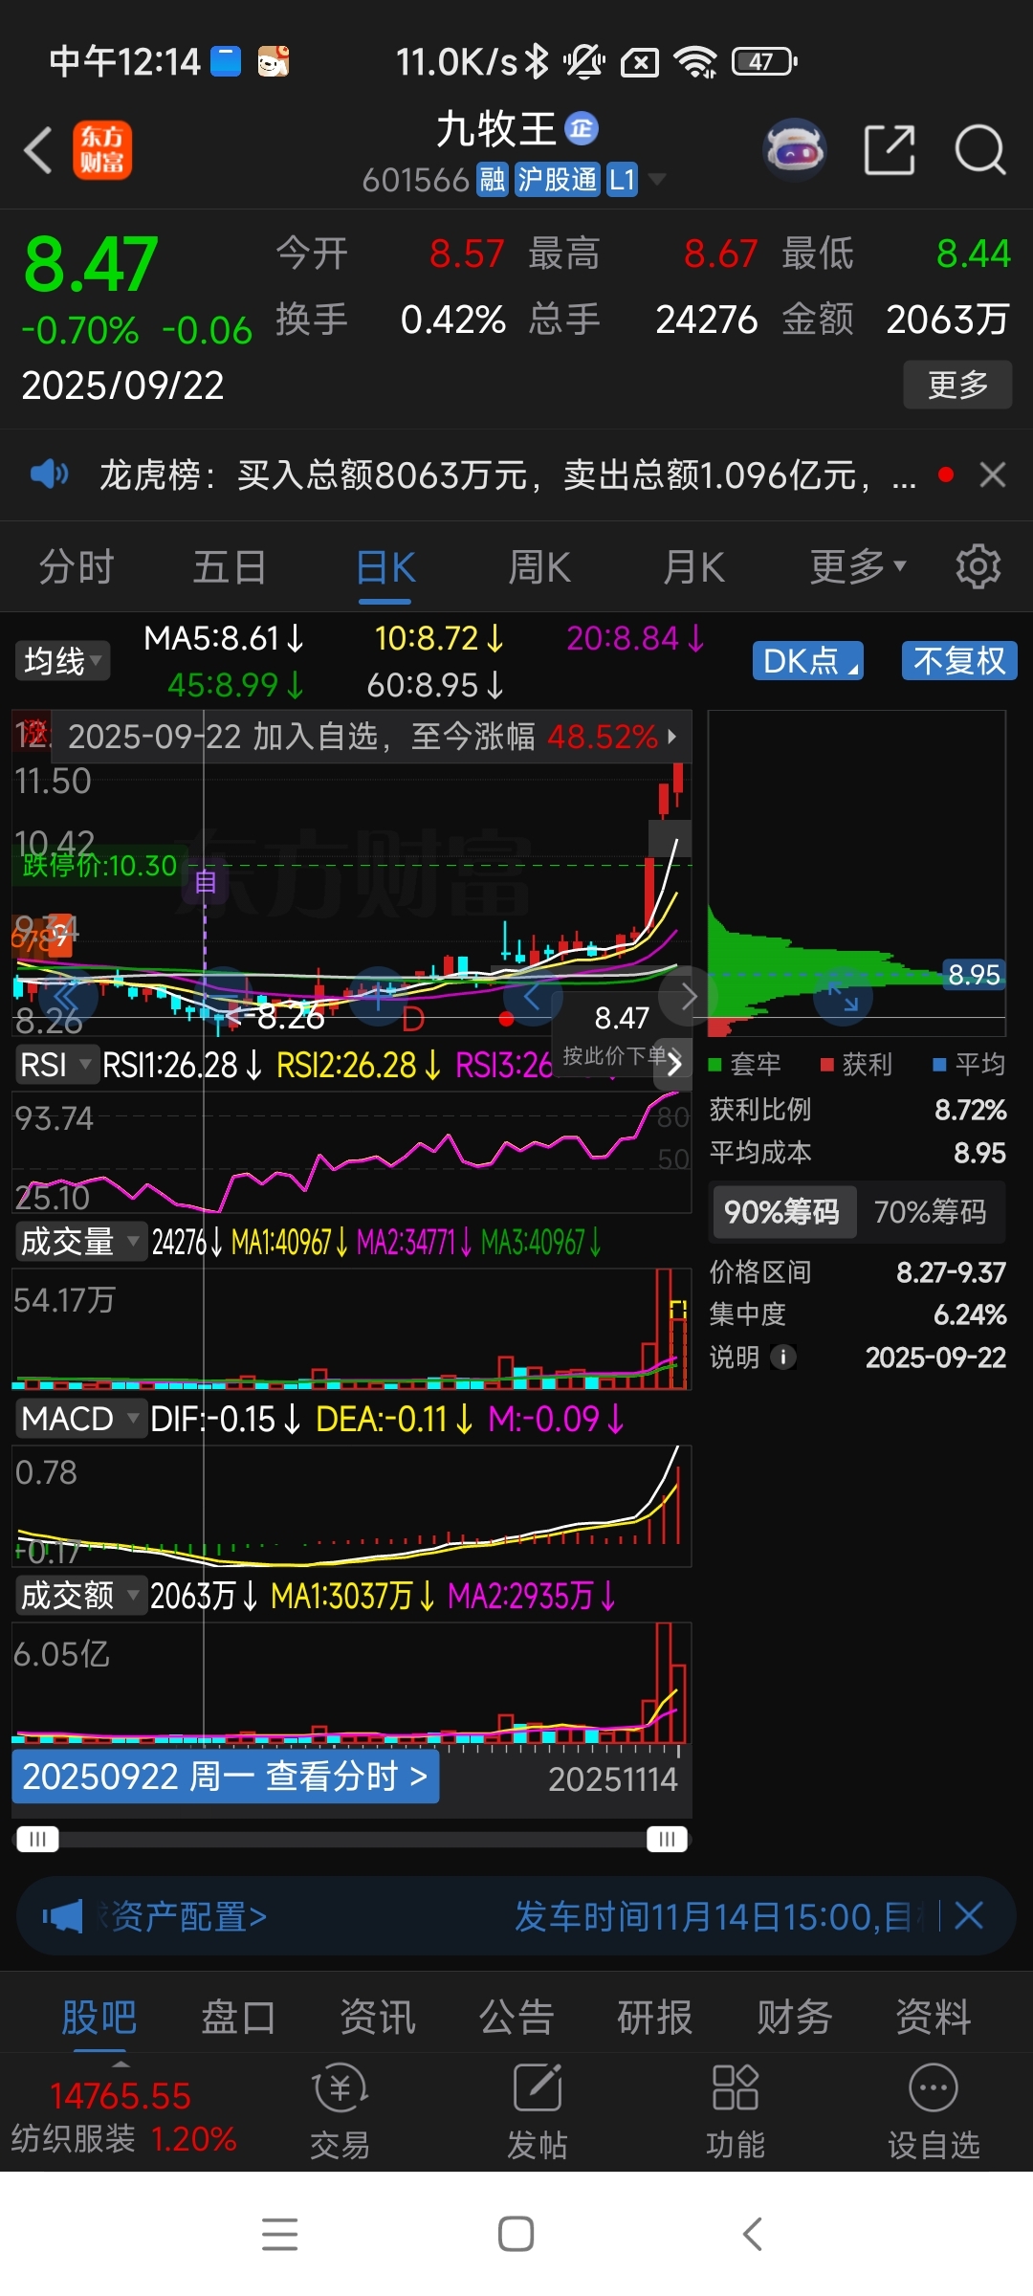Open 成交额 indicator dropdown
Image resolution: width=1033 pixels, height=2296 pixels.
pos(80,1596)
